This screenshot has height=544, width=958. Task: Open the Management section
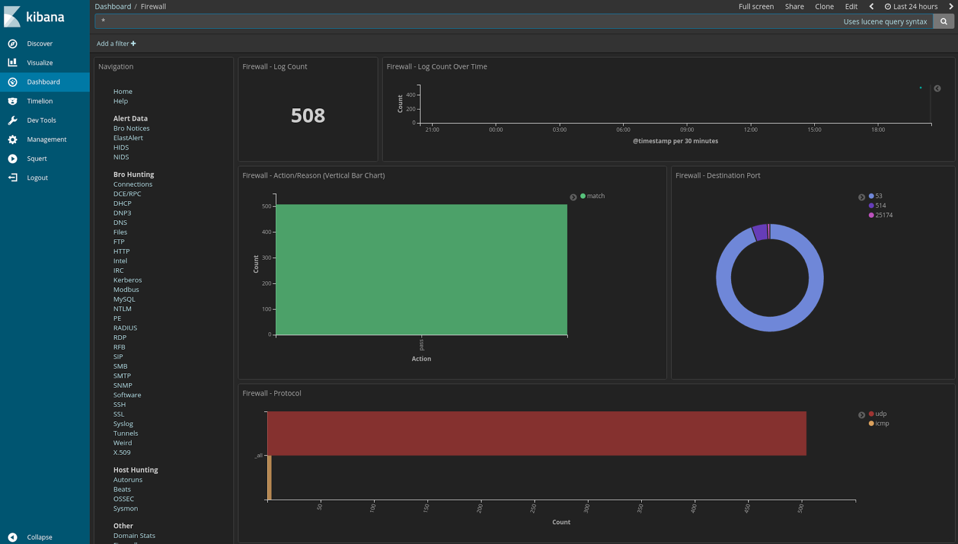click(46, 139)
